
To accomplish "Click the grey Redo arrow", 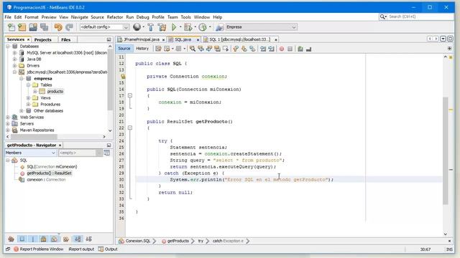I will [x=69, y=27].
